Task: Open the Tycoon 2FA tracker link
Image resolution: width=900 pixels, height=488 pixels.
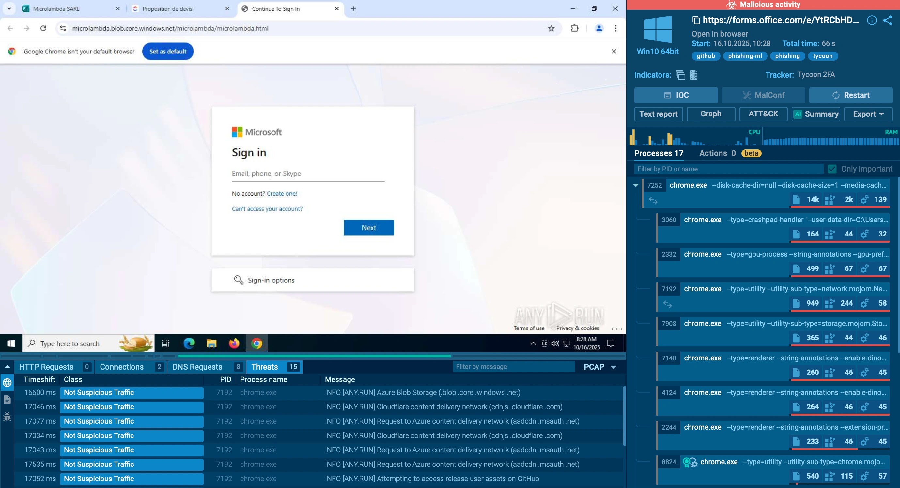Action: (816, 74)
